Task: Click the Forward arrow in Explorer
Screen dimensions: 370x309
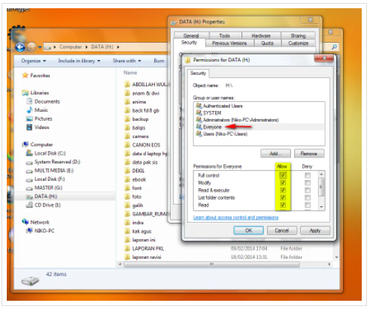Action: click(32, 47)
